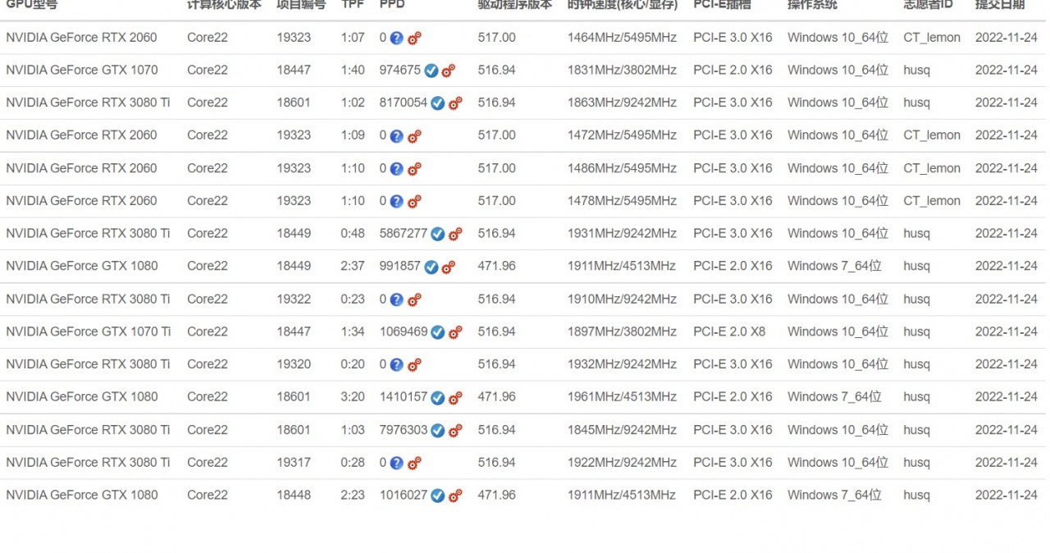This screenshot has height=553, width=1050.
Task: Click the red gears icon beside PPD 5867277
Action: (x=455, y=234)
